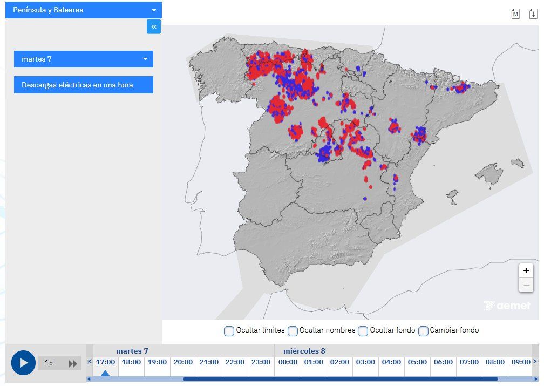Select 05:00 on the timeline

417,362
